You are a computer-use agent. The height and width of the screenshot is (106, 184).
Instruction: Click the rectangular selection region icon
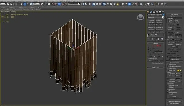[14, 4]
